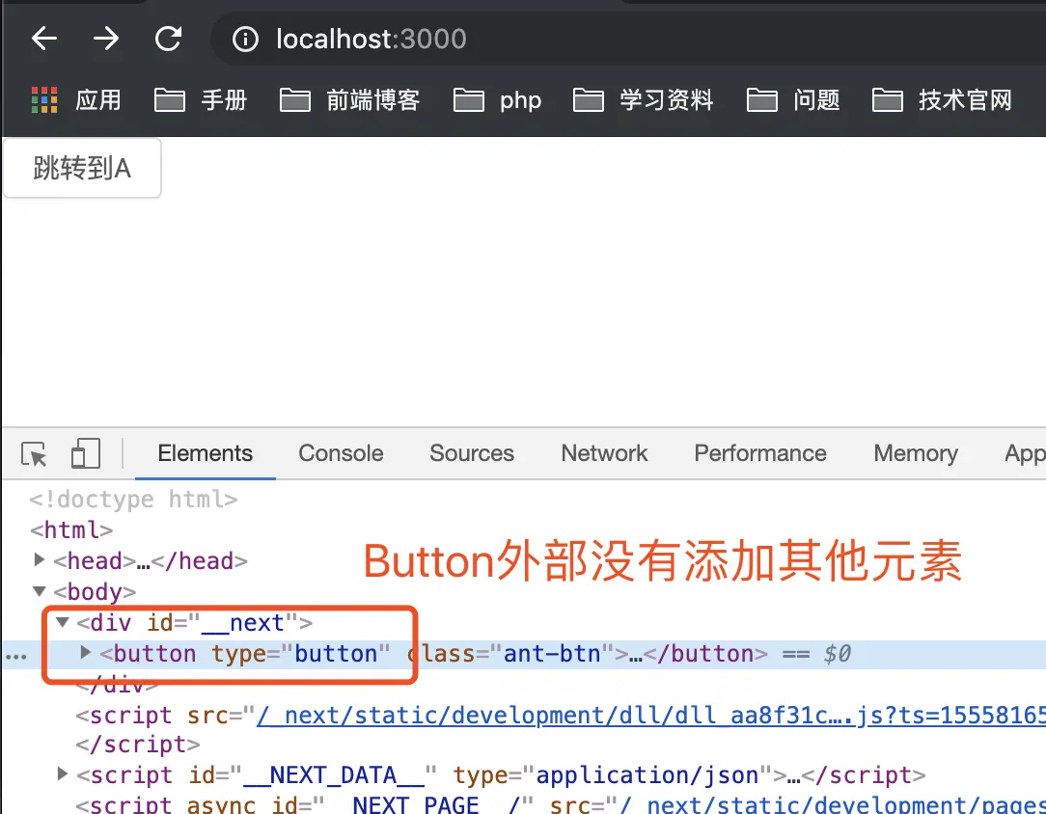Select the closing </script> tag line
Image resolution: width=1046 pixels, height=814 pixels.
tap(137, 744)
